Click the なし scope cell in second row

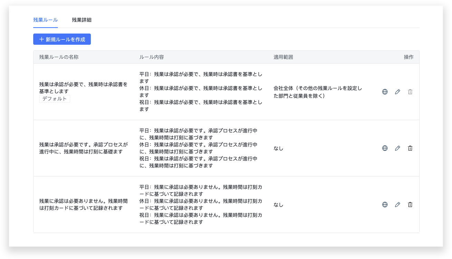278,148
